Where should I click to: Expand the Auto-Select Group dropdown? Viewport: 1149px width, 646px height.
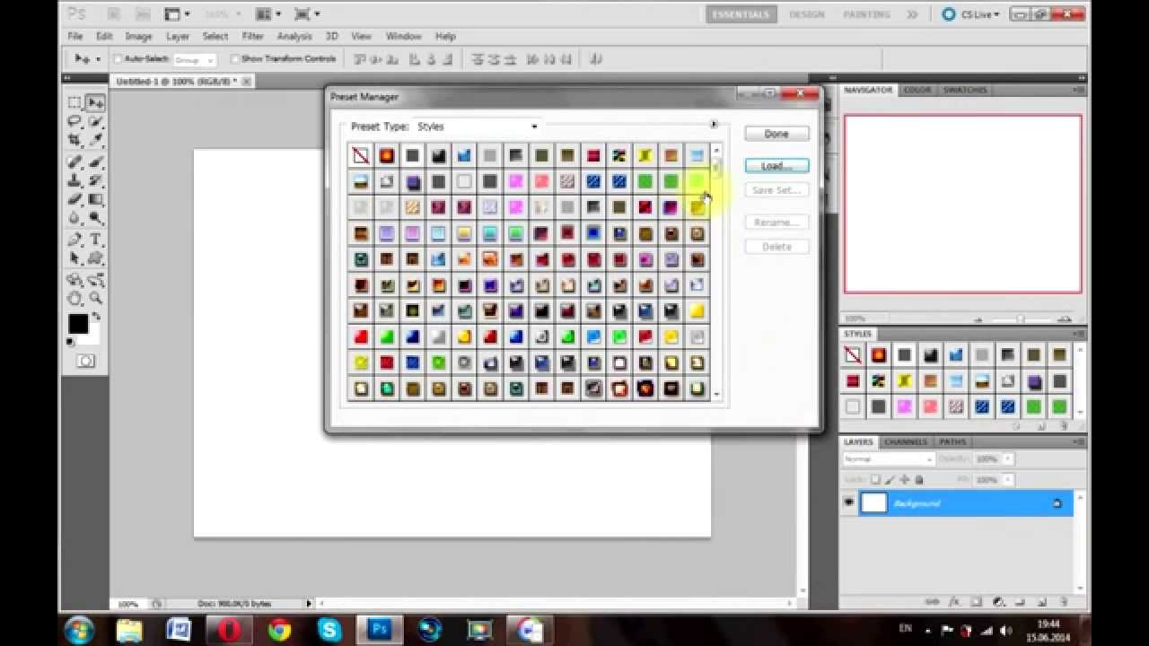[x=194, y=60]
